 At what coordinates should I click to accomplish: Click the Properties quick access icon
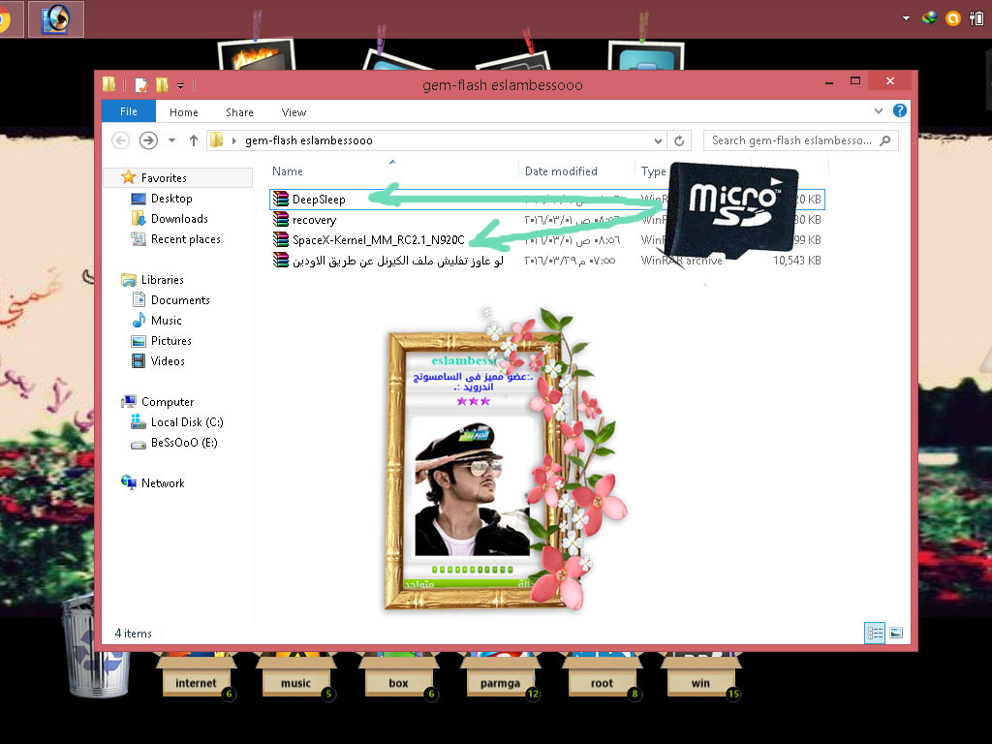pos(140,85)
